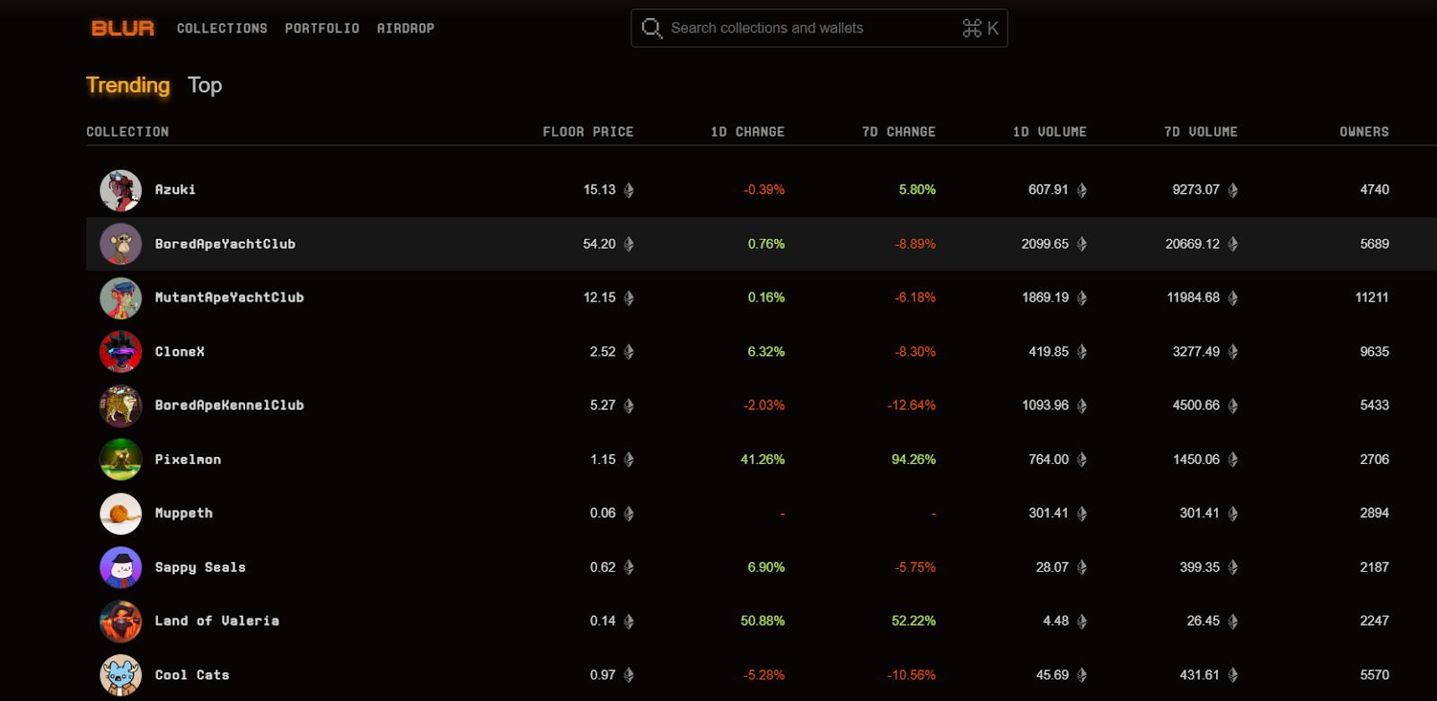
Task: Select the Muppeth collection name
Action: click(183, 513)
